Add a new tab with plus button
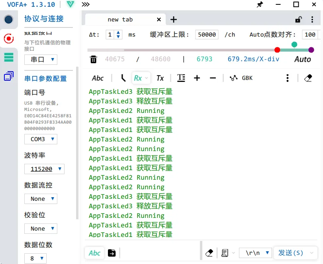Image resolution: width=323 pixels, height=264 pixels. point(174,19)
